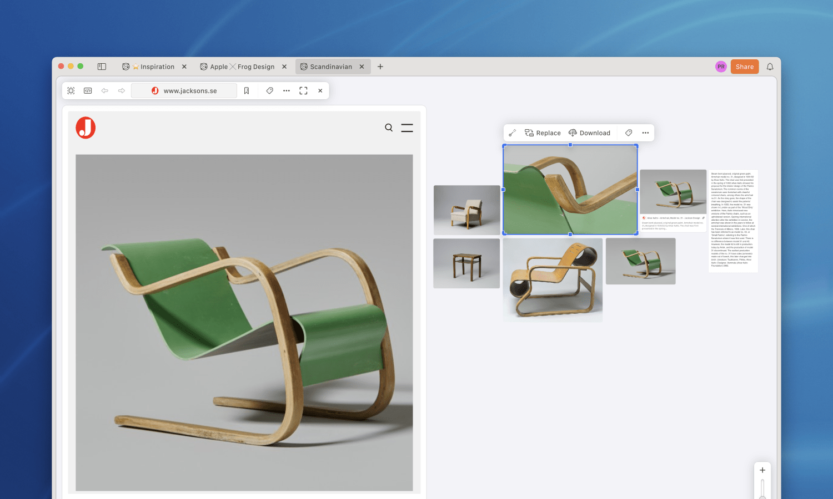Click the www.jacksons.se address field

point(184,90)
